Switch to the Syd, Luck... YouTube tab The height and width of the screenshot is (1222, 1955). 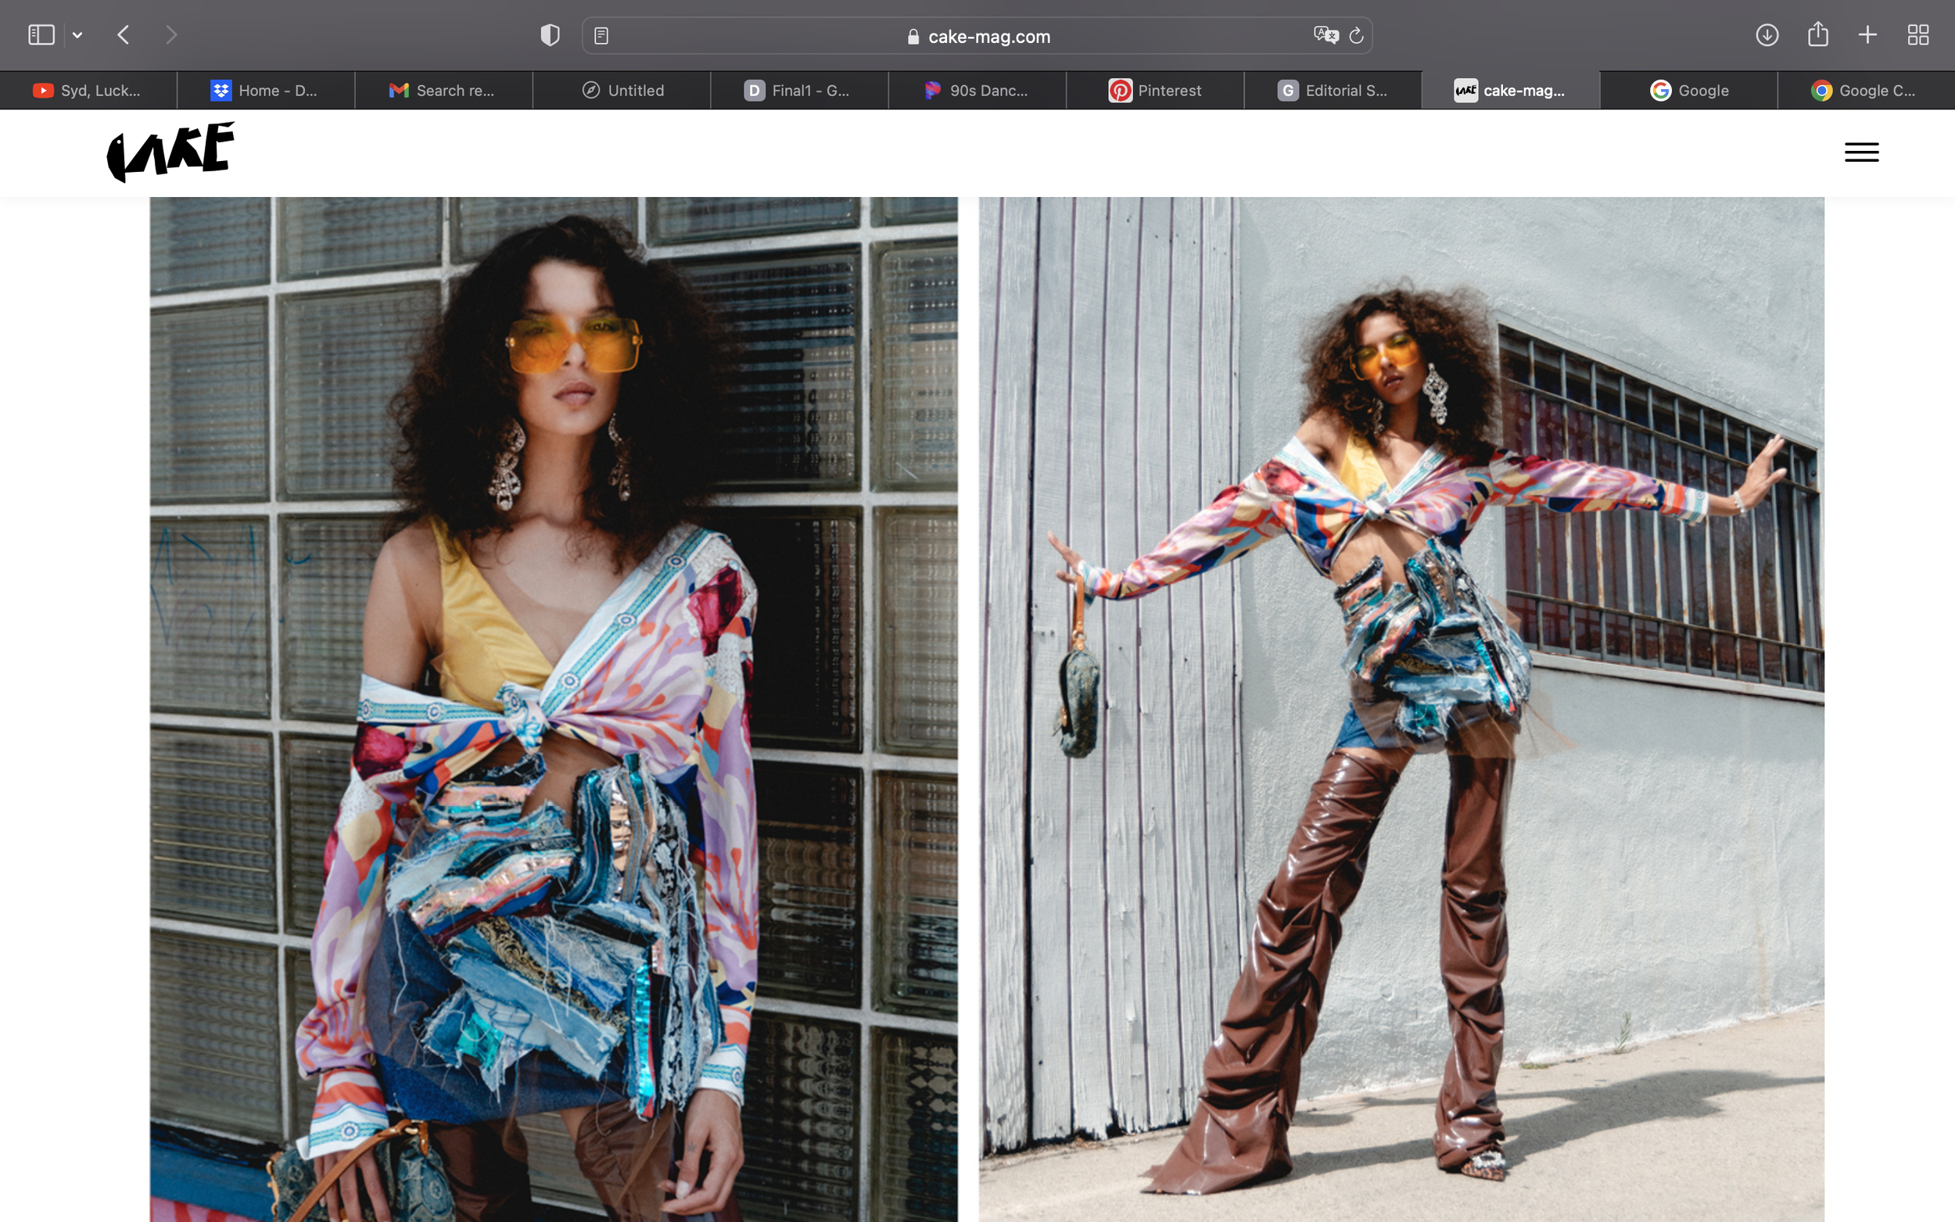click(x=88, y=91)
